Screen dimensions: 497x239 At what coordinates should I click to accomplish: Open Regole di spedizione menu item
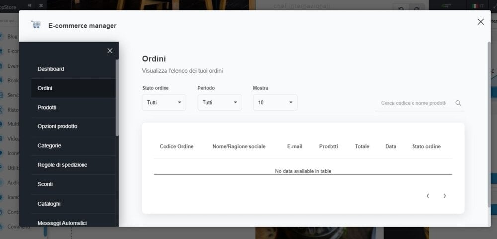[63, 165]
